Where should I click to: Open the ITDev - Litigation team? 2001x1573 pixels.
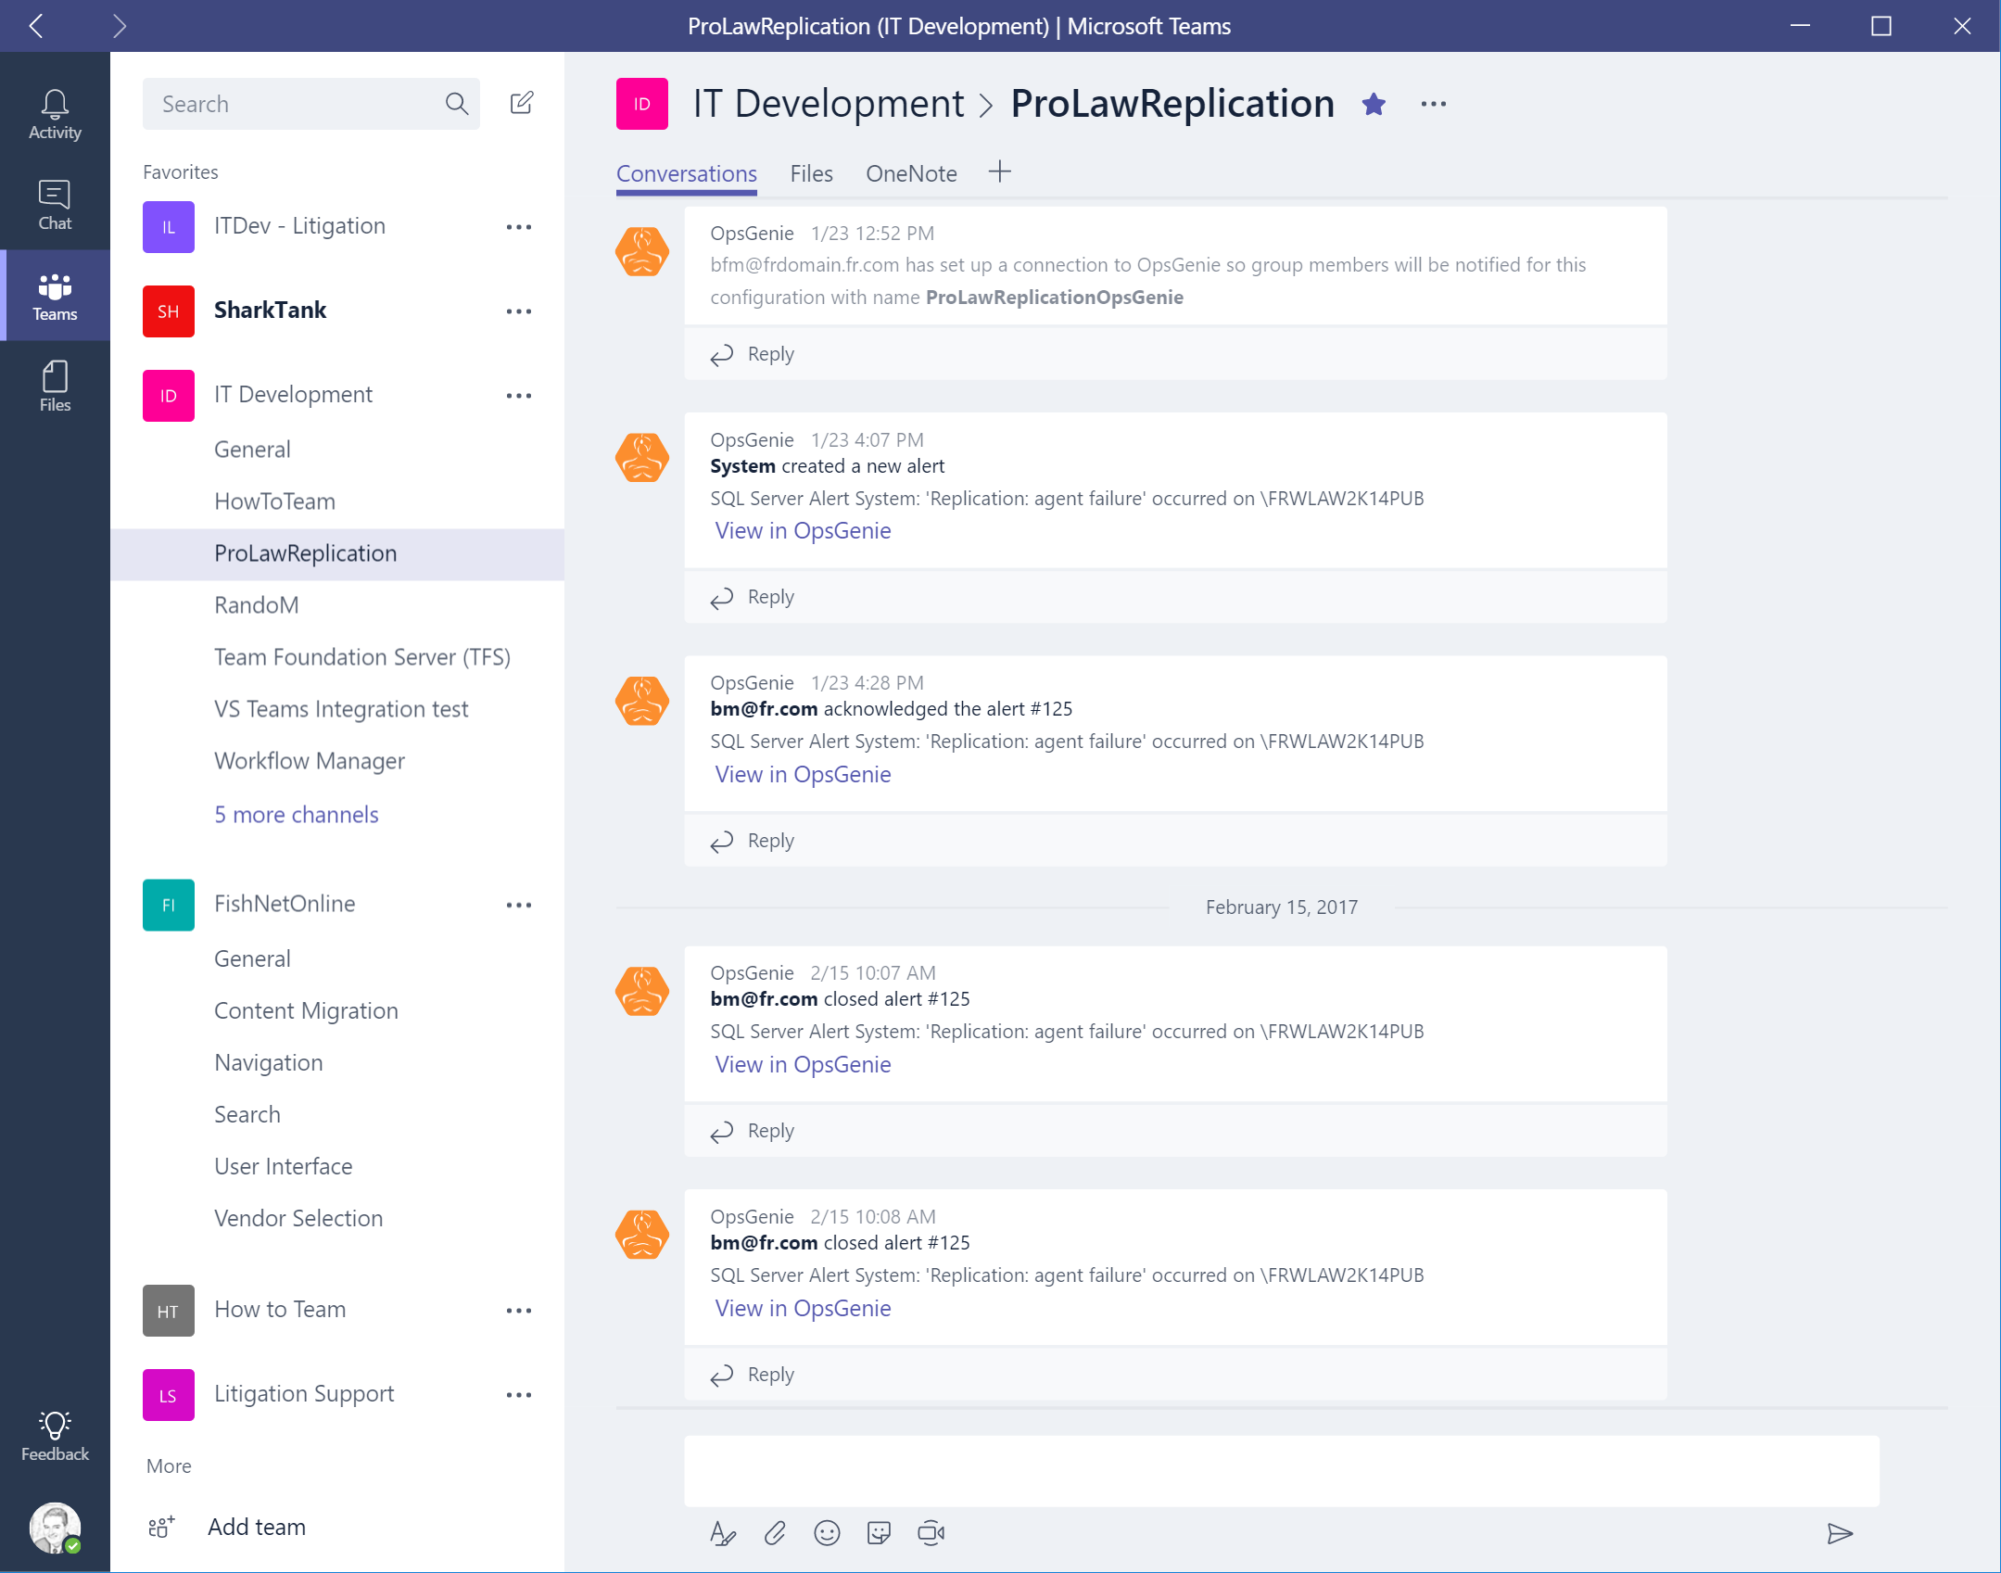coord(299,226)
